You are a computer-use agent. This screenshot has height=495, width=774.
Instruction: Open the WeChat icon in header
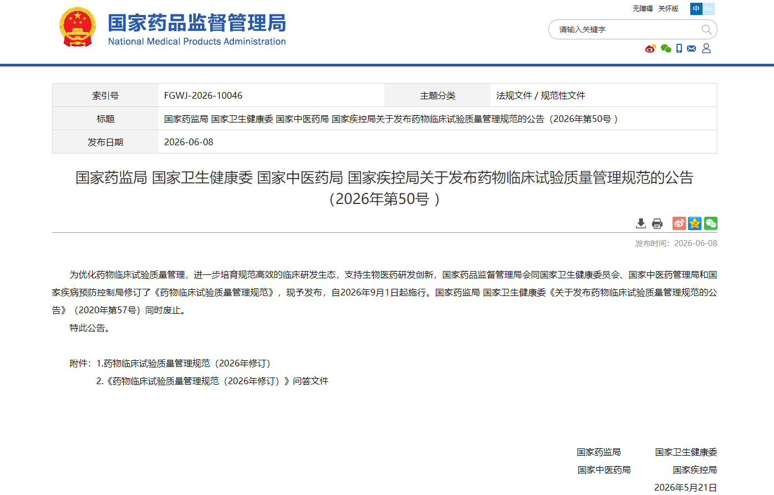click(666, 49)
